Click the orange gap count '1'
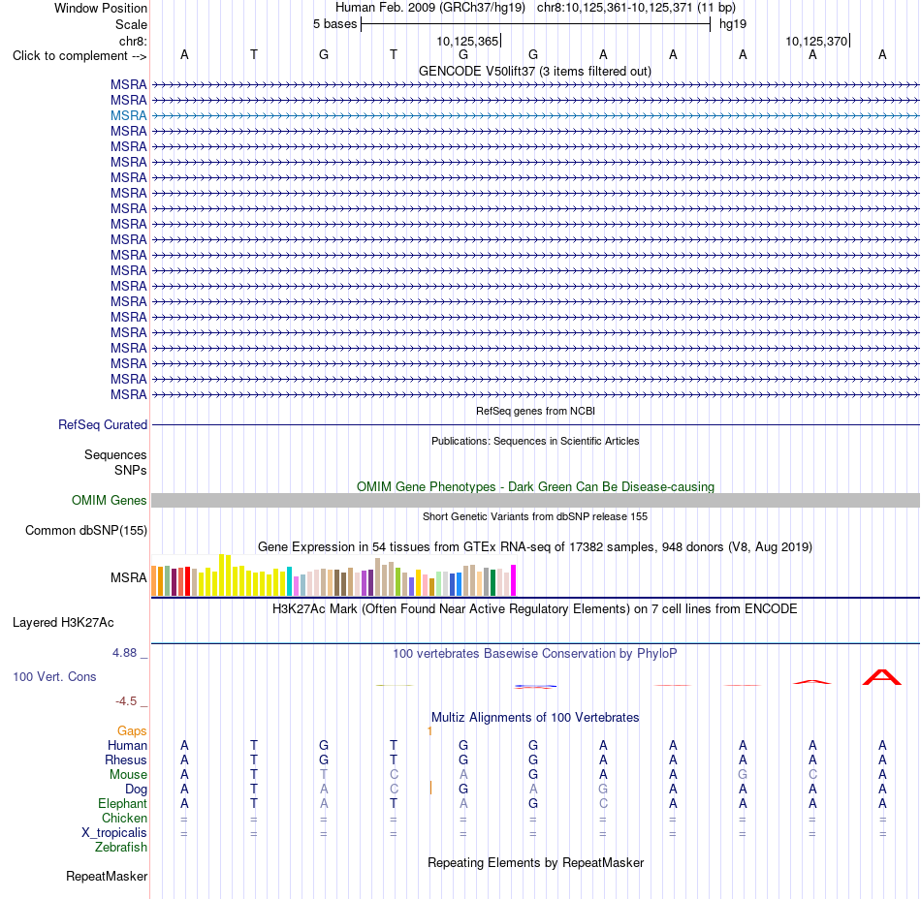 click(429, 730)
